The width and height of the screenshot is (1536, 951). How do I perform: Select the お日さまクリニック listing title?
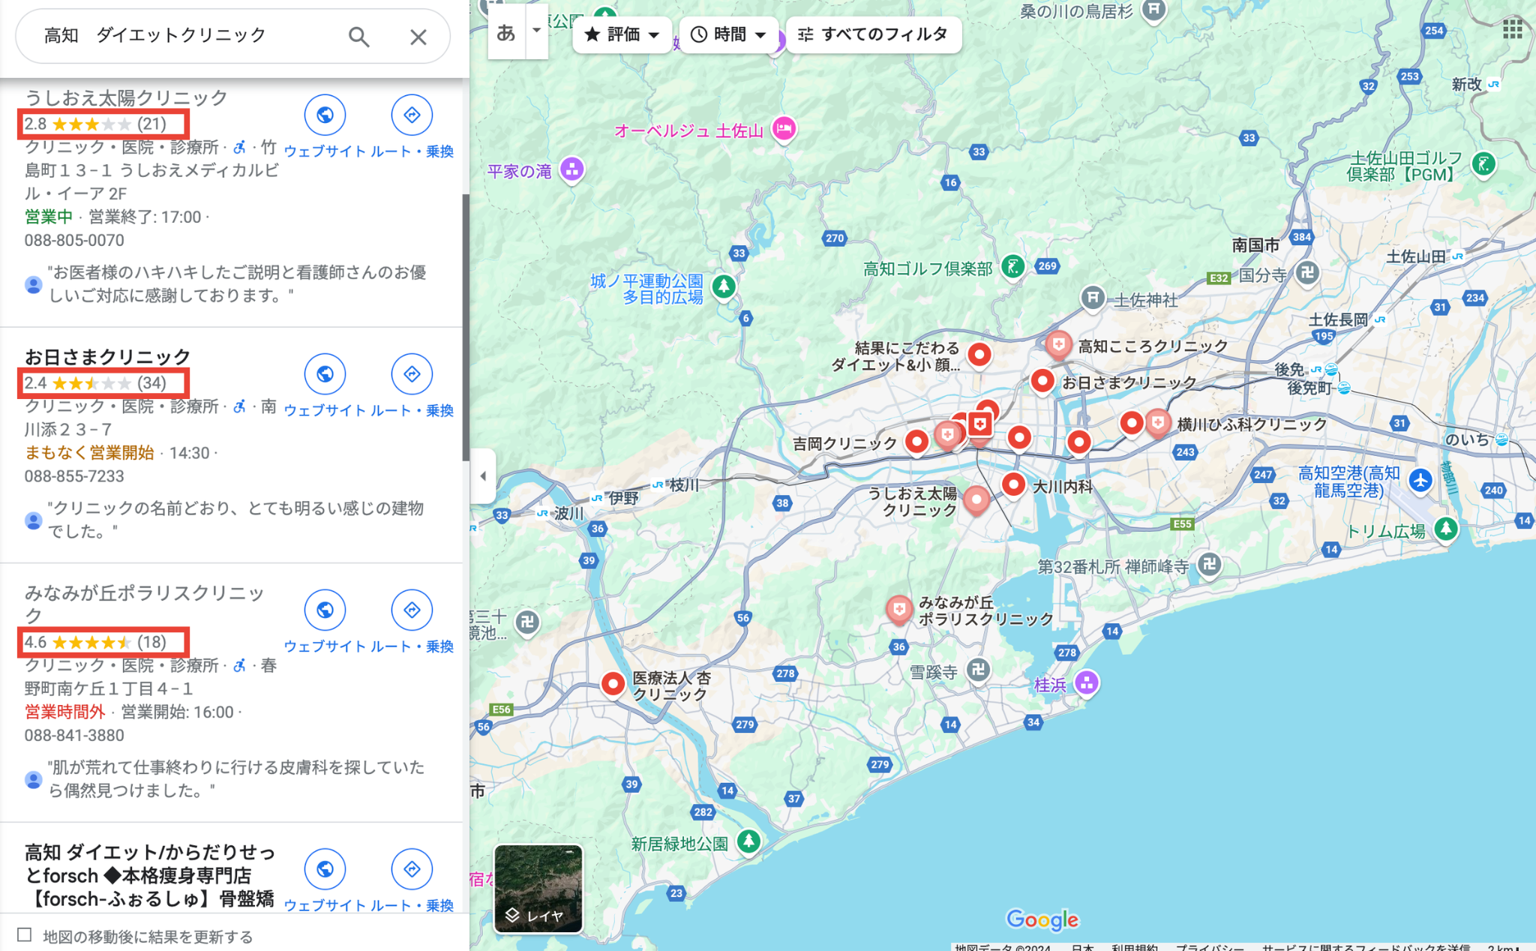coord(107,356)
